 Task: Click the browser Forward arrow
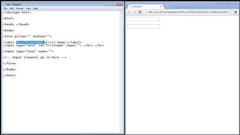[x=134, y=12]
